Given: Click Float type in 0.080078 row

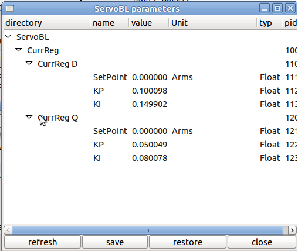Looking at the screenshot, I should click(x=270, y=158).
